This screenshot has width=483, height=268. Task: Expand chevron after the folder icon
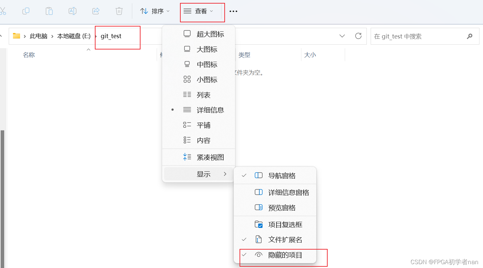pos(25,36)
